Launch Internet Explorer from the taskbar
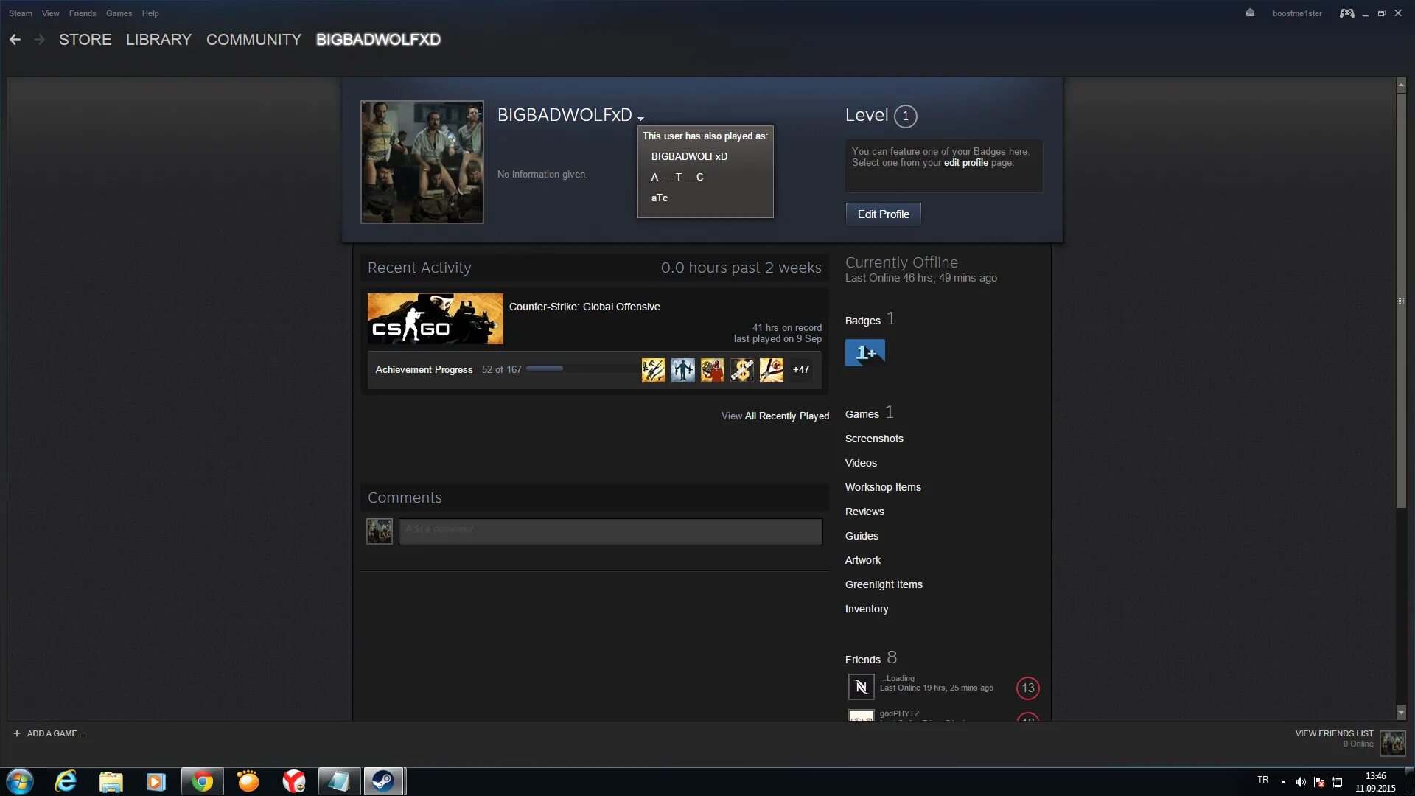 point(66,781)
